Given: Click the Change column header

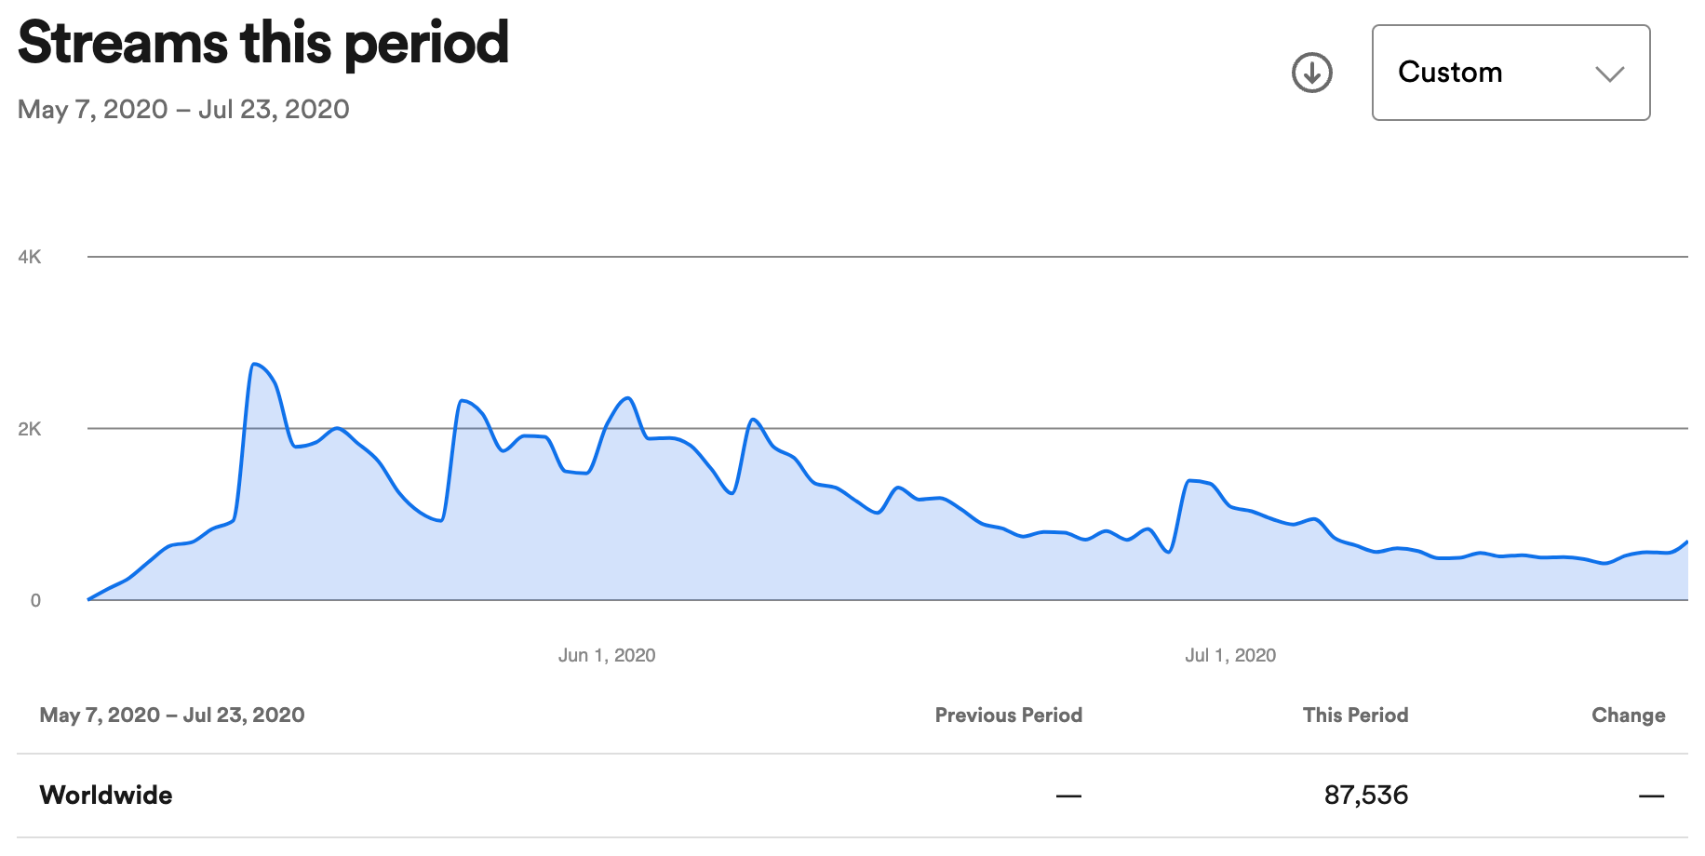Looking at the screenshot, I should (x=1628, y=715).
